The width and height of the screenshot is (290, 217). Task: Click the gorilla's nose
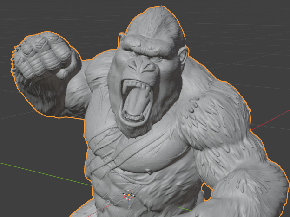pos(141,65)
